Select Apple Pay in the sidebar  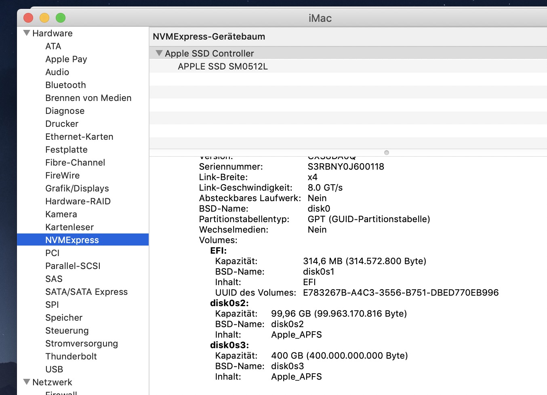66,59
